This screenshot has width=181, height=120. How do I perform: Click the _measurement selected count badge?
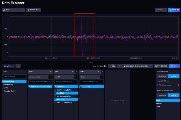click(50, 77)
